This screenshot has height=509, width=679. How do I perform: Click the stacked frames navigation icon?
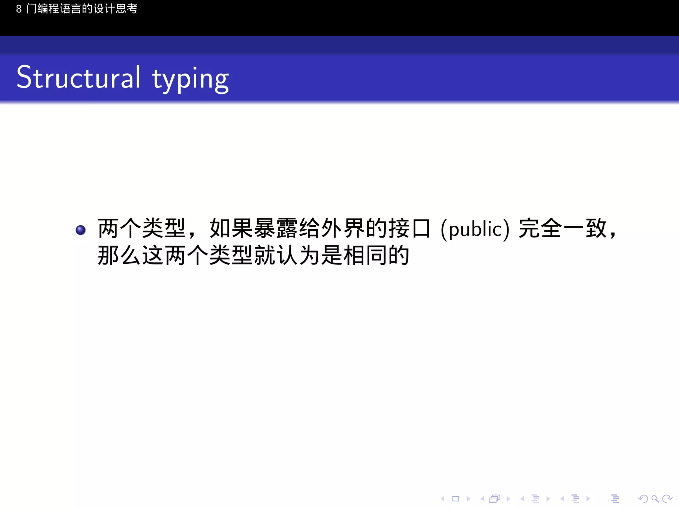[495, 499]
